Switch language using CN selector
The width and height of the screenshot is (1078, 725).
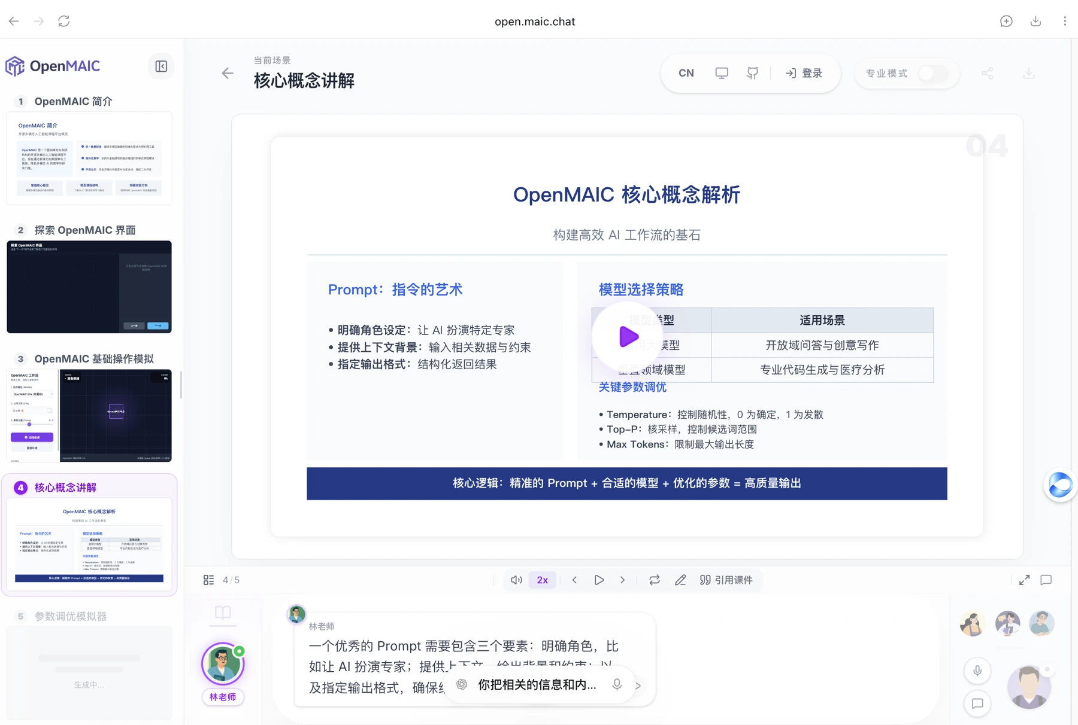coord(686,73)
